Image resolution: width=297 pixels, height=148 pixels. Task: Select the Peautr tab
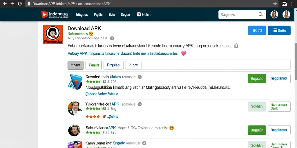coord(94,65)
